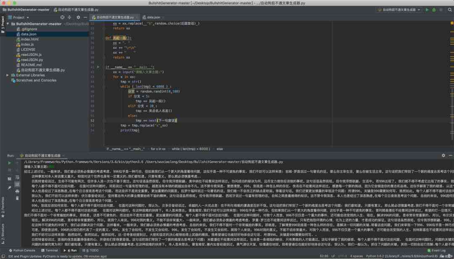Click the 4: Run tool window tab
The height and width of the screenshot is (259, 454).
[x=70, y=250]
